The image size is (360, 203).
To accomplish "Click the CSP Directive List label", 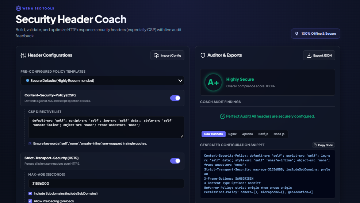I will point(45,112).
